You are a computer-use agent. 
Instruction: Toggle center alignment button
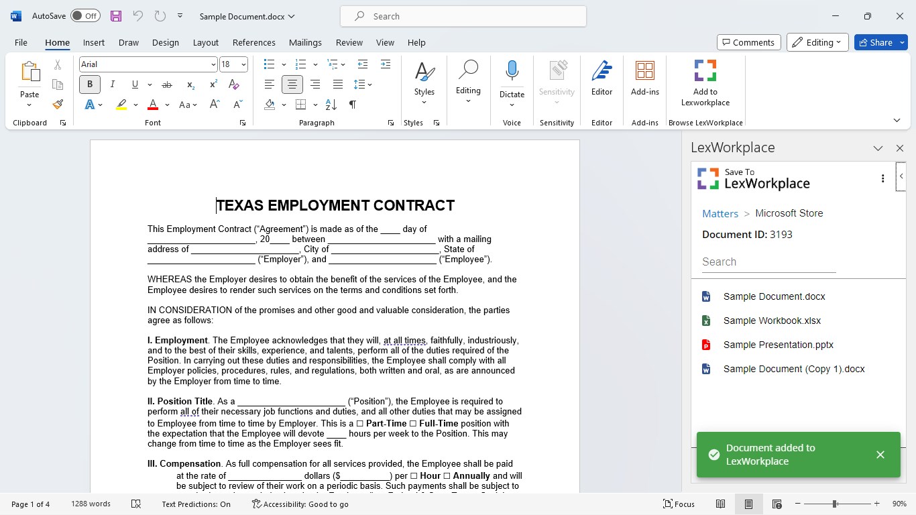[x=292, y=84]
